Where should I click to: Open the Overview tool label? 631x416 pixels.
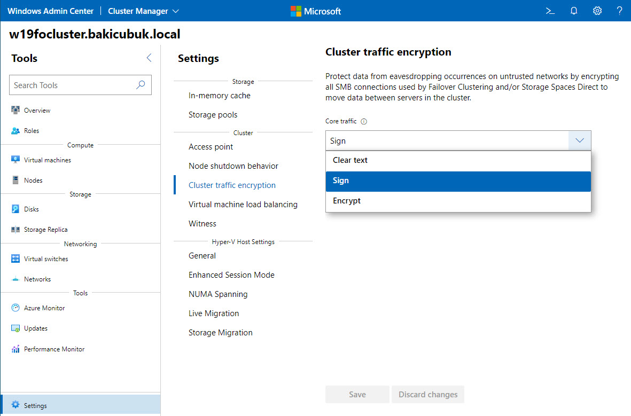click(37, 110)
